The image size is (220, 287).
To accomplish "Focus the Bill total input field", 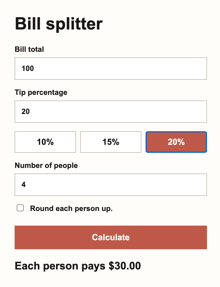I will point(111,69).
